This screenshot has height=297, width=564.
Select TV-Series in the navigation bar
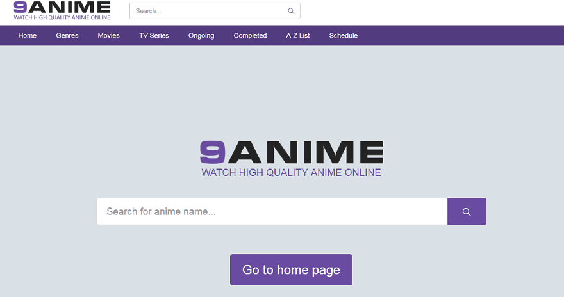(154, 36)
